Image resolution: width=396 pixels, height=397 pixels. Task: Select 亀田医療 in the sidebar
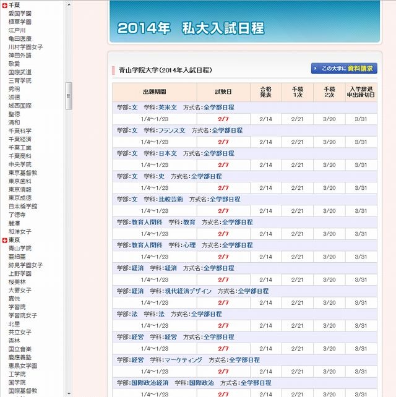(x=20, y=38)
